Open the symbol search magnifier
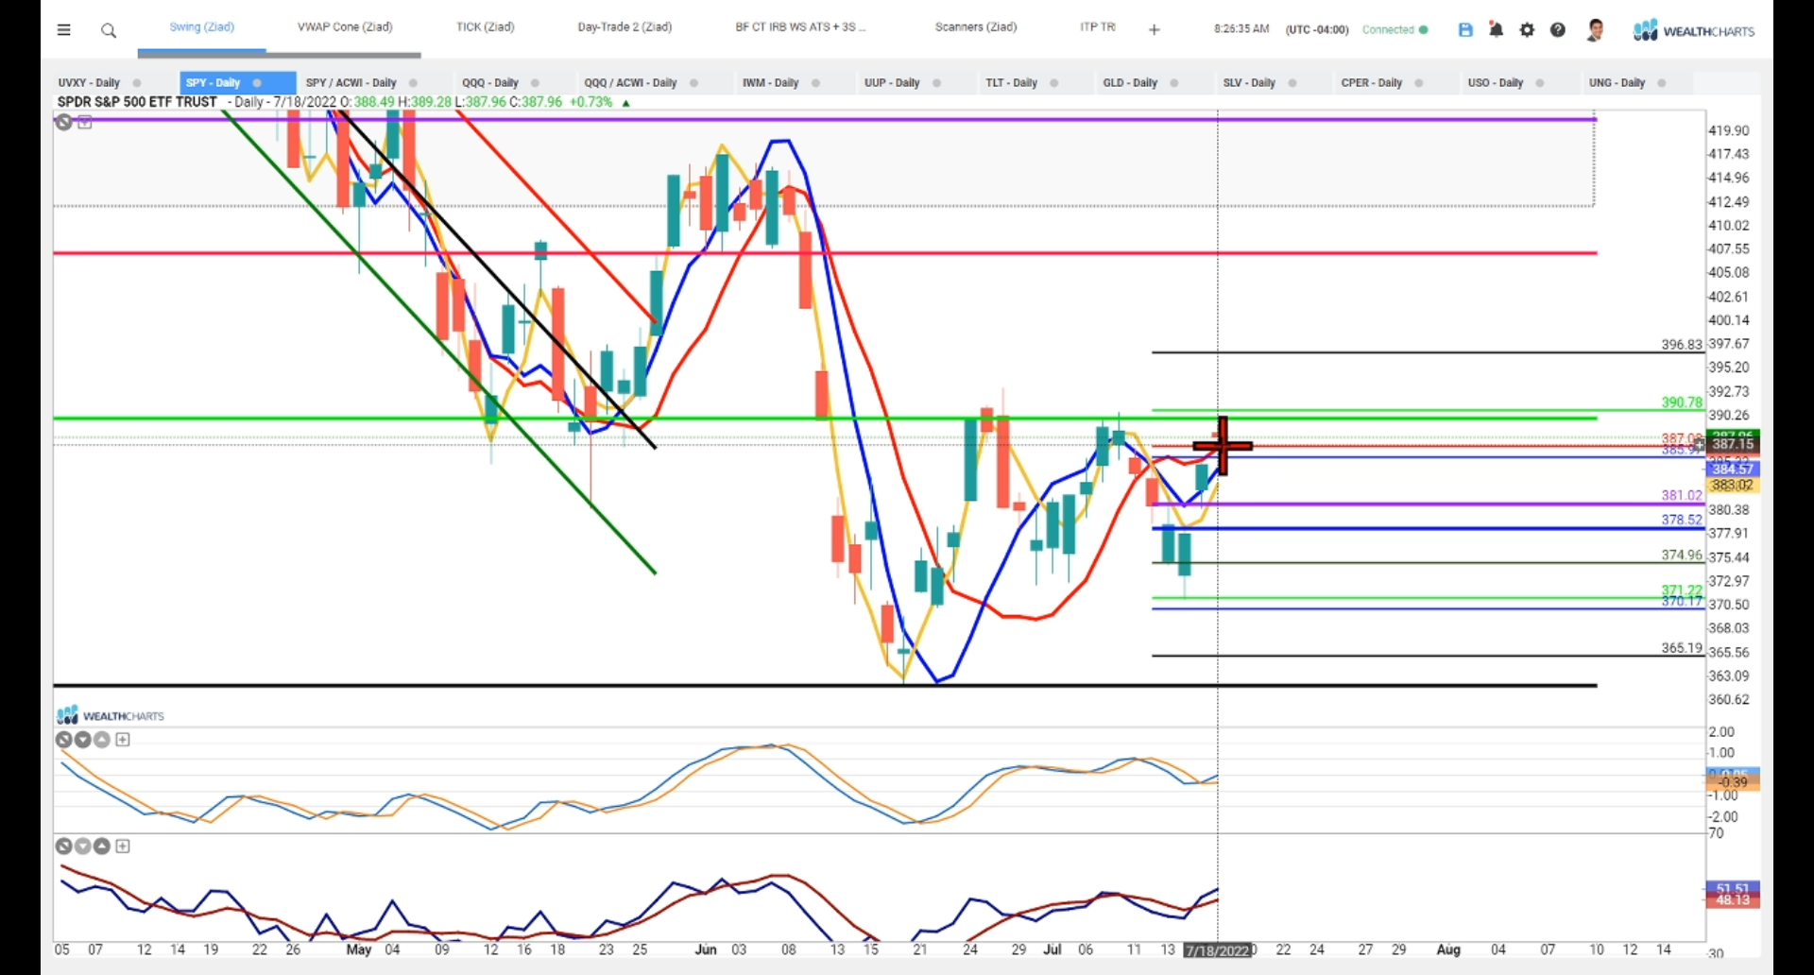The image size is (1814, 975). click(109, 31)
